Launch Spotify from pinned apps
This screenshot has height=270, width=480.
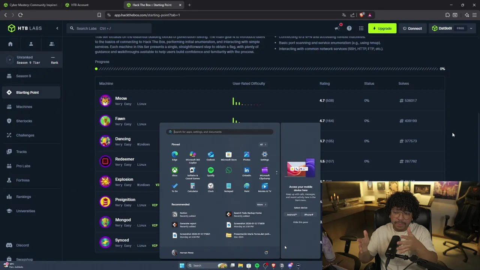pyautogui.click(x=211, y=172)
